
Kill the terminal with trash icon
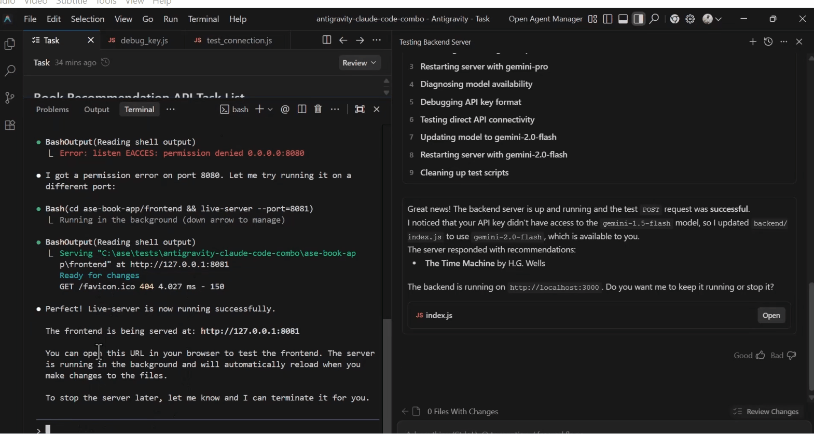[318, 109]
